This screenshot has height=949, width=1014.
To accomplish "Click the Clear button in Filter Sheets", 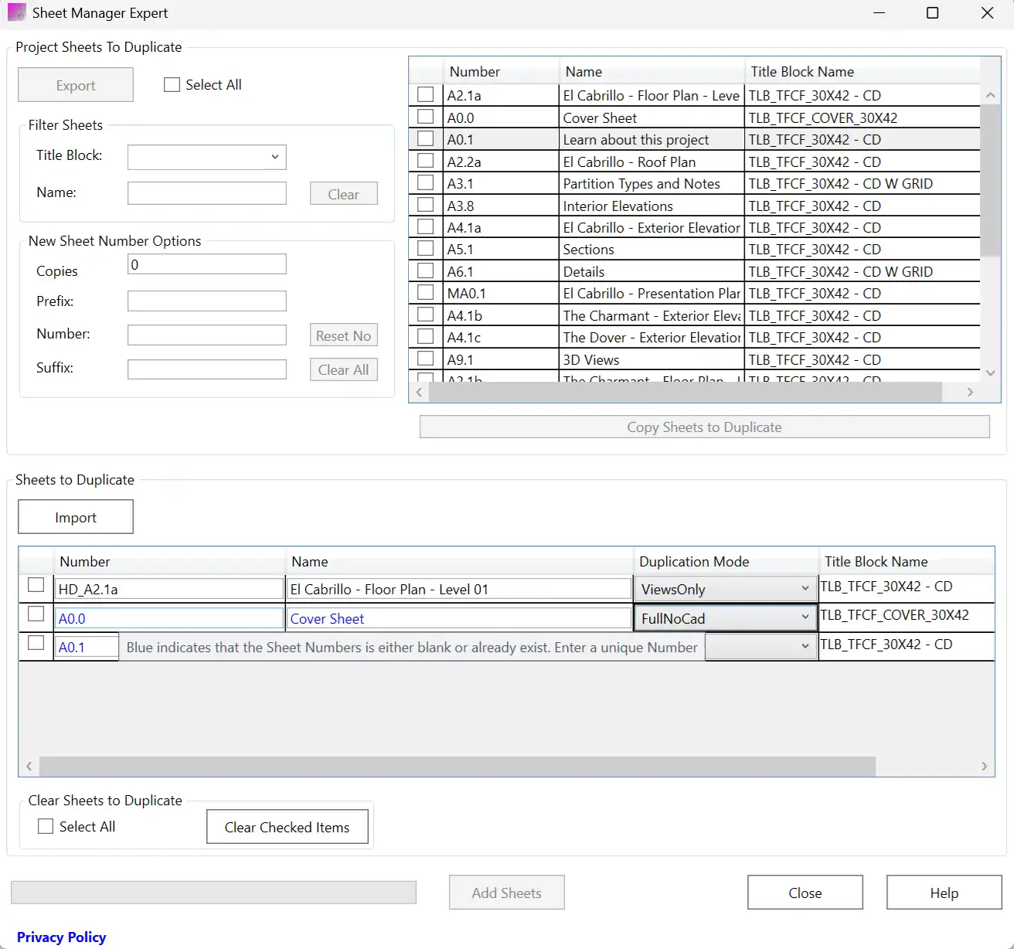I will (x=343, y=193).
